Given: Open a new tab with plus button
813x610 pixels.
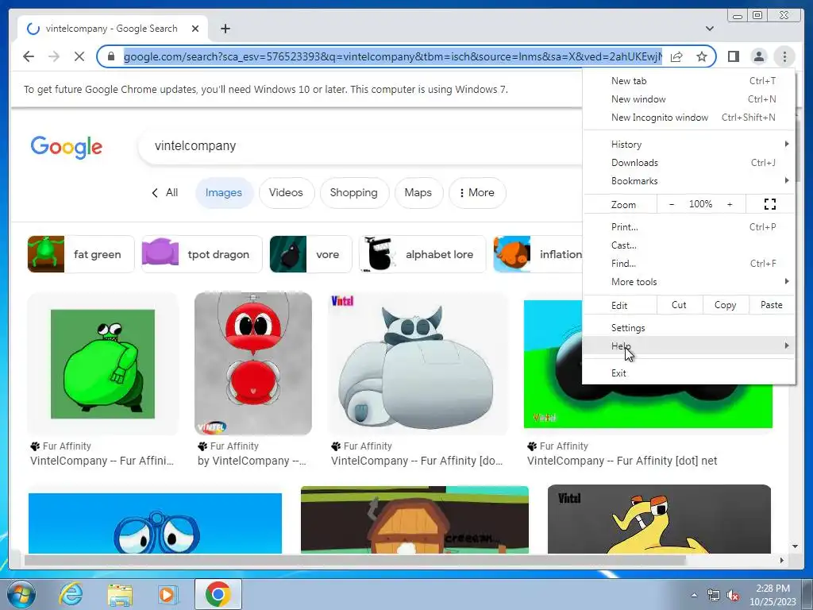Looking at the screenshot, I should coord(225,29).
